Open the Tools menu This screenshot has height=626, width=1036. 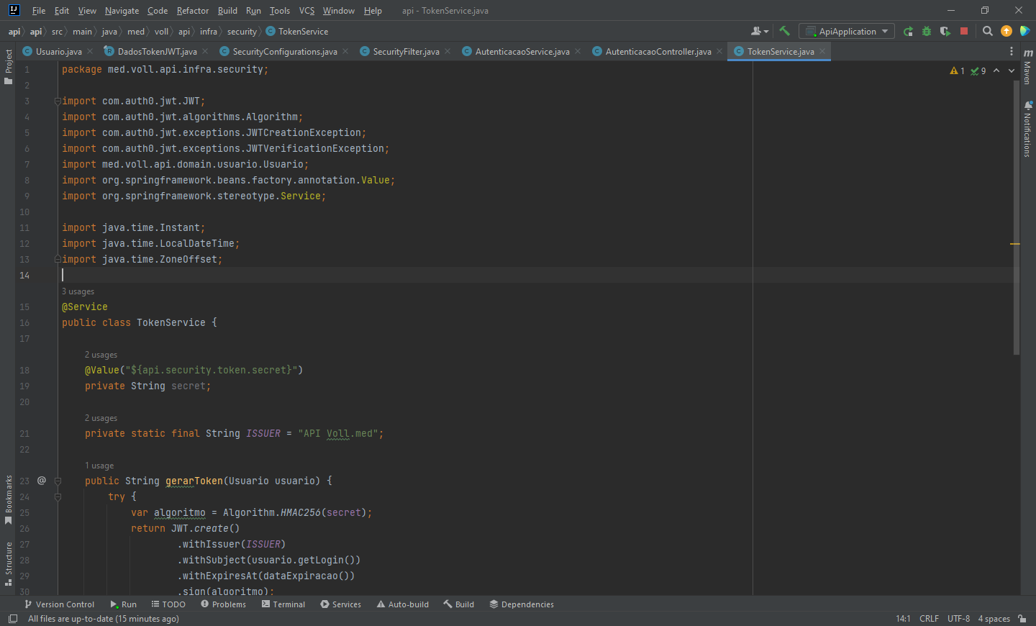coord(280,11)
